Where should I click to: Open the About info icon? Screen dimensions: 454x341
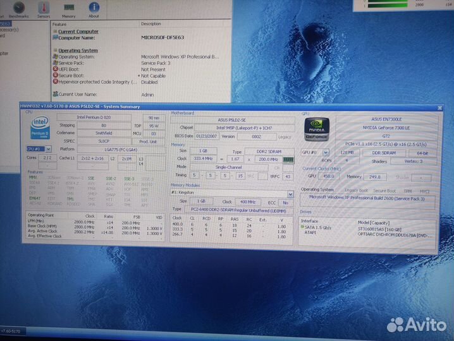[93, 8]
